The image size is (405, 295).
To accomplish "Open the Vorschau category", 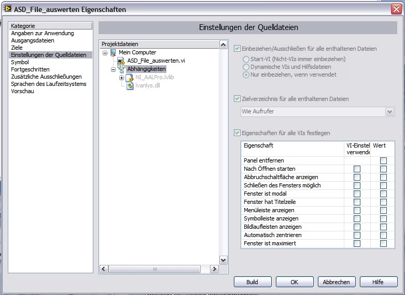I will click(x=50, y=91).
